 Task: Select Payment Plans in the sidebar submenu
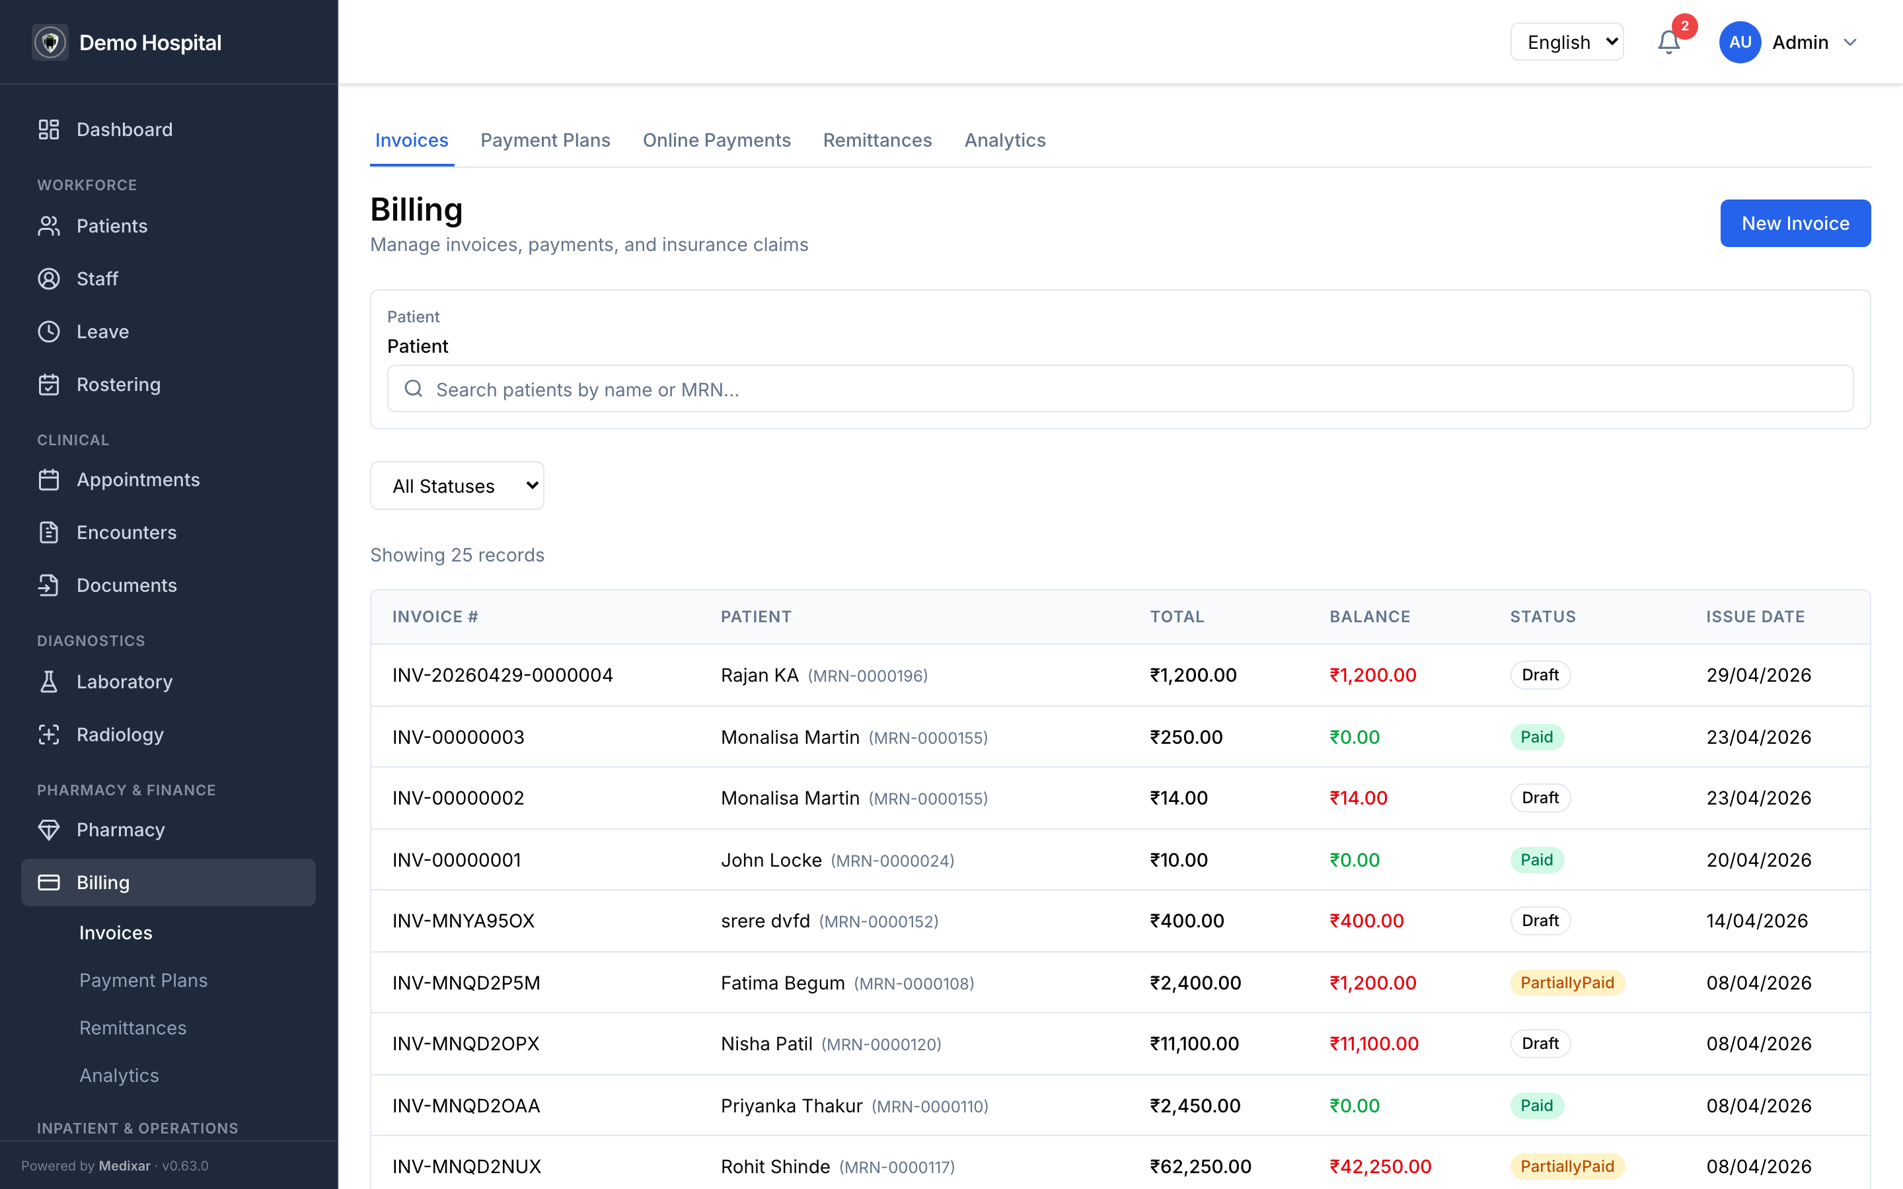click(143, 980)
